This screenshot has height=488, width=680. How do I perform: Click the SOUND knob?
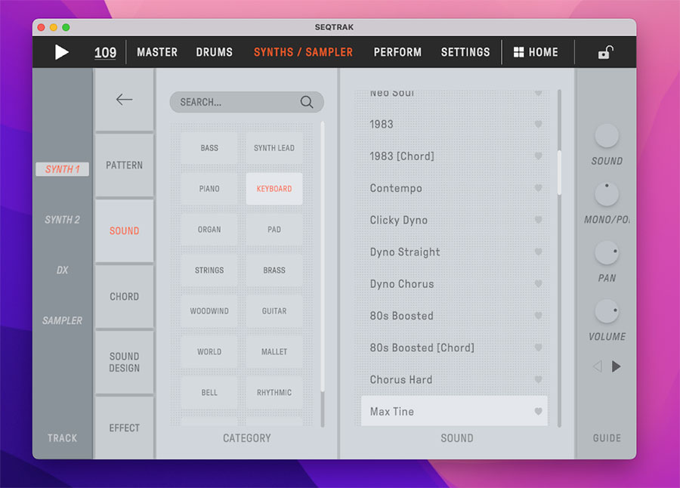click(607, 136)
